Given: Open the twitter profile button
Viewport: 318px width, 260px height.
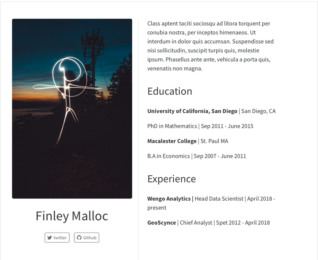Looking at the screenshot, I should (57, 238).
